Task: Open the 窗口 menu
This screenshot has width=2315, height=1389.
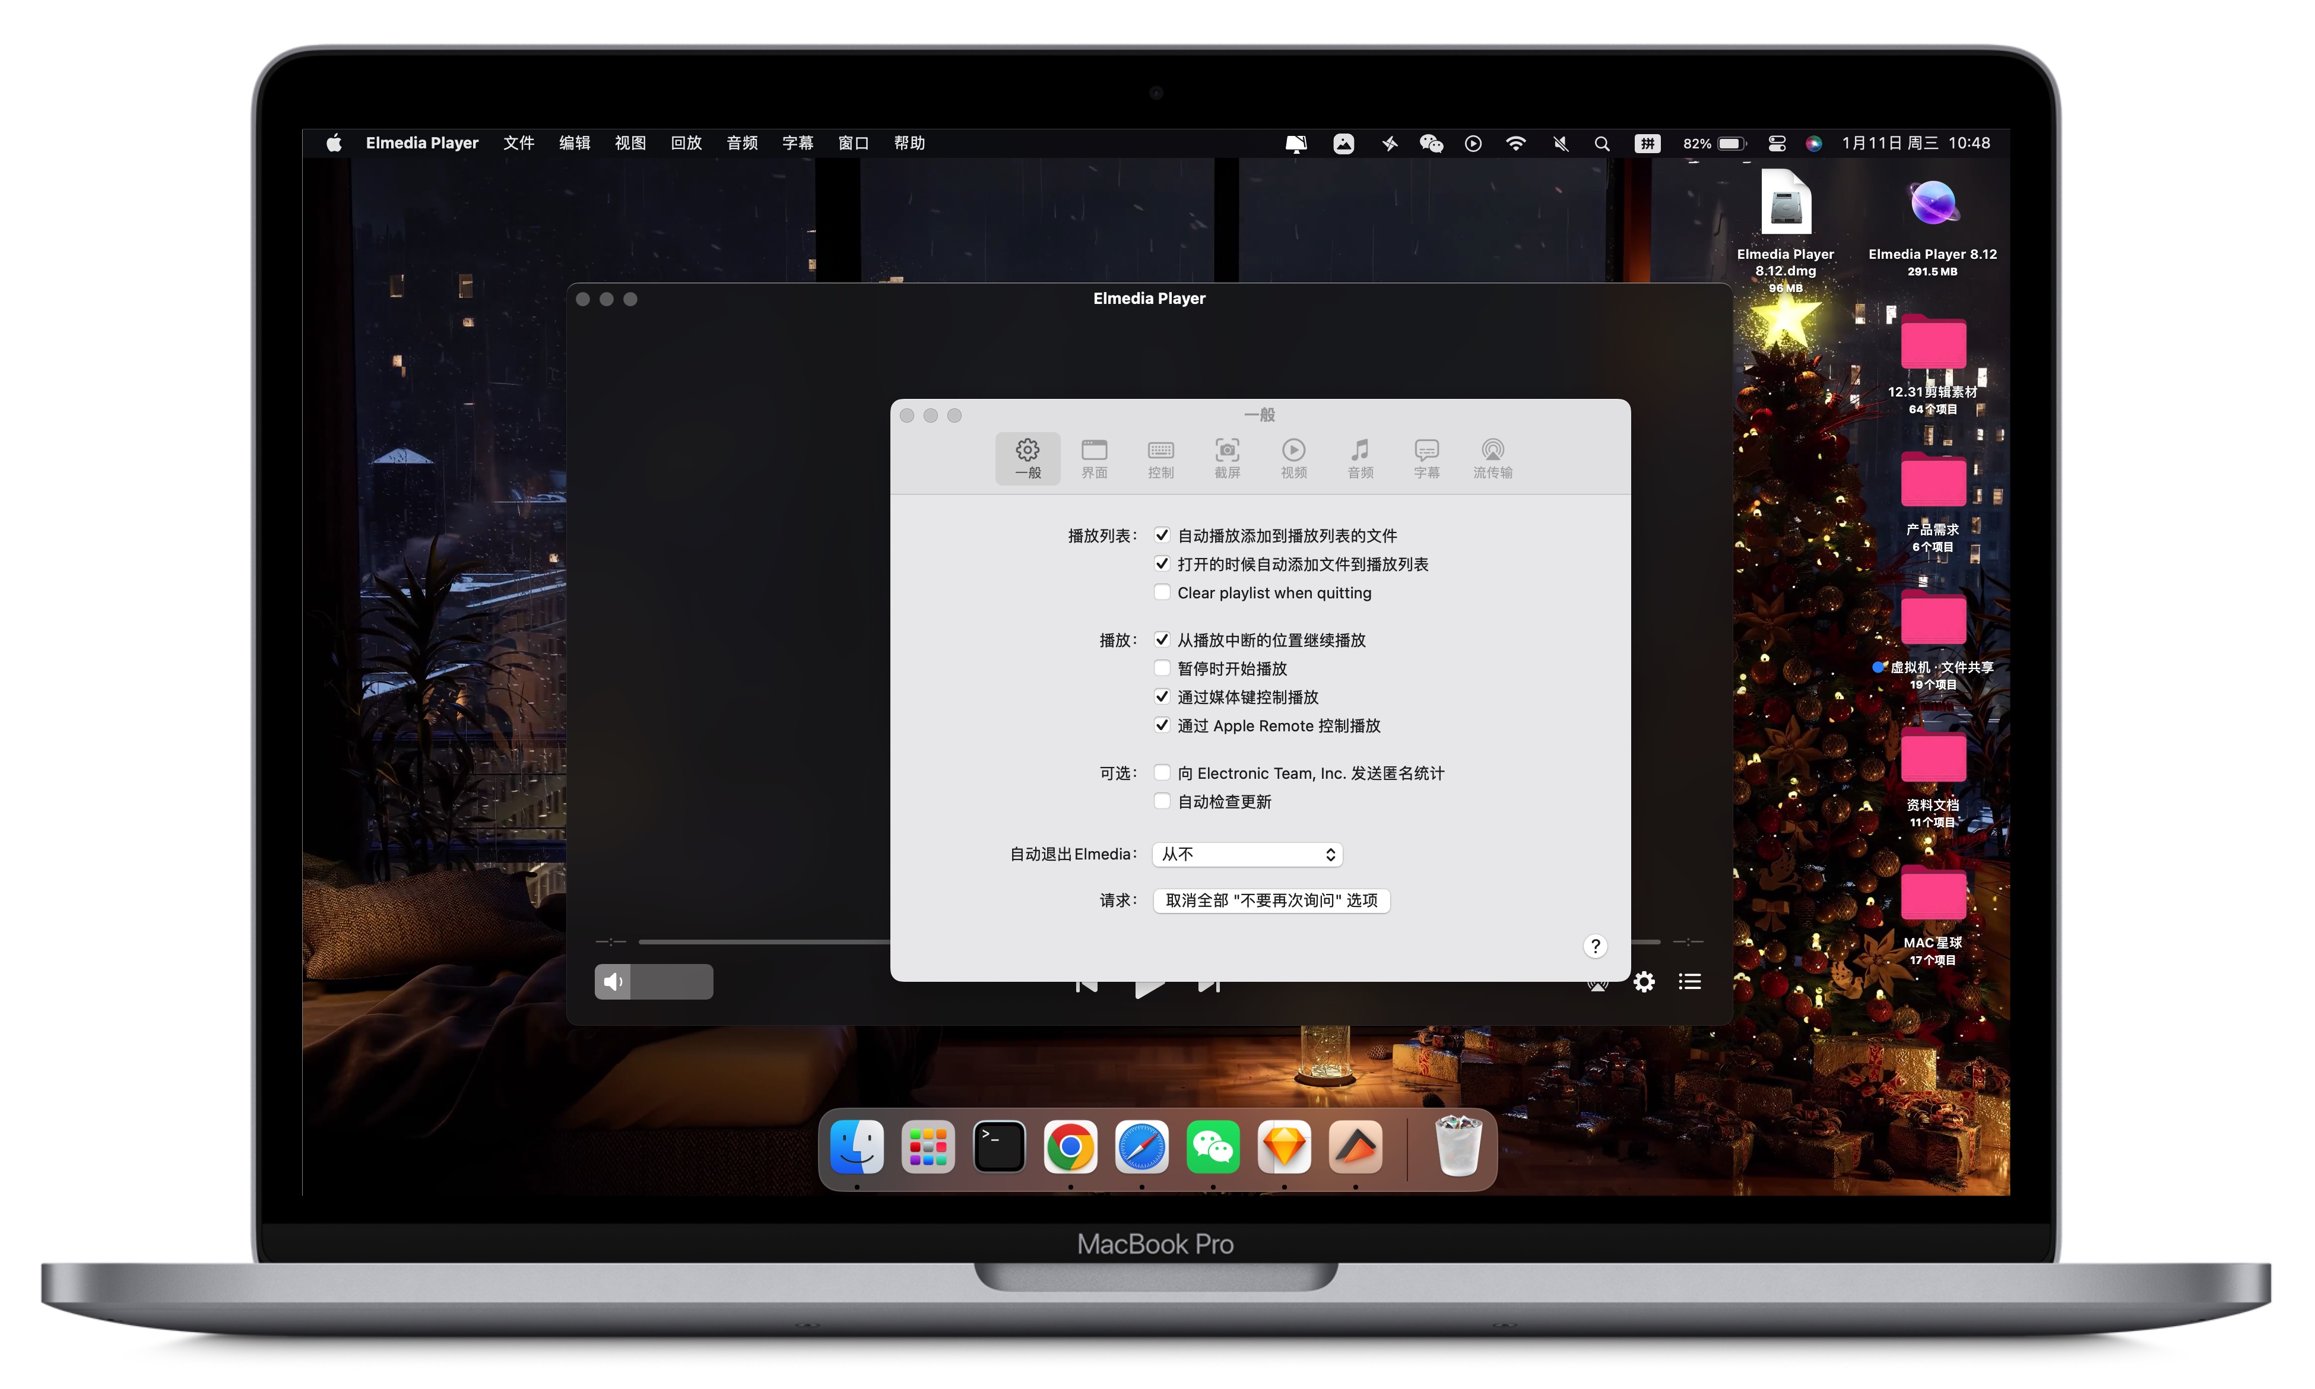Action: coord(854,143)
